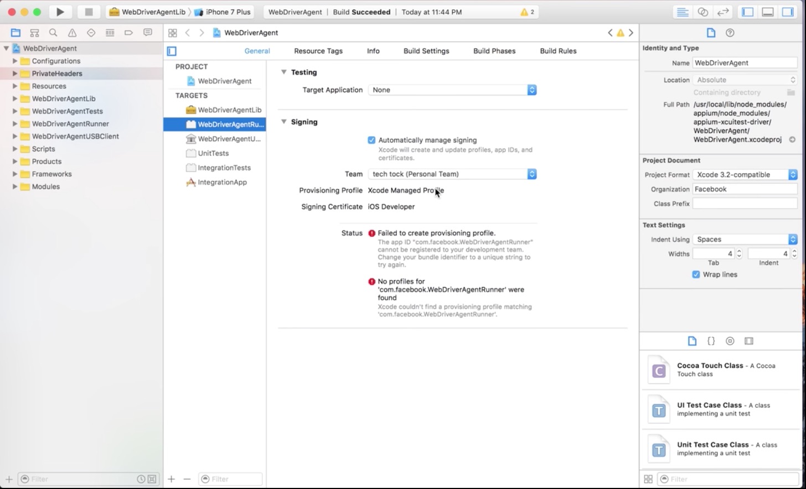Switch to the Build Phases tab
Image resolution: width=806 pixels, height=489 pixels.
(494, 51)
